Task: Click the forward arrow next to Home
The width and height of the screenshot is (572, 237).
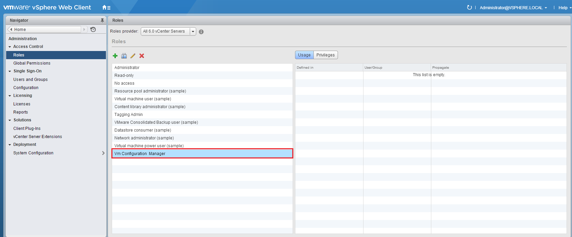Action: 84,30
